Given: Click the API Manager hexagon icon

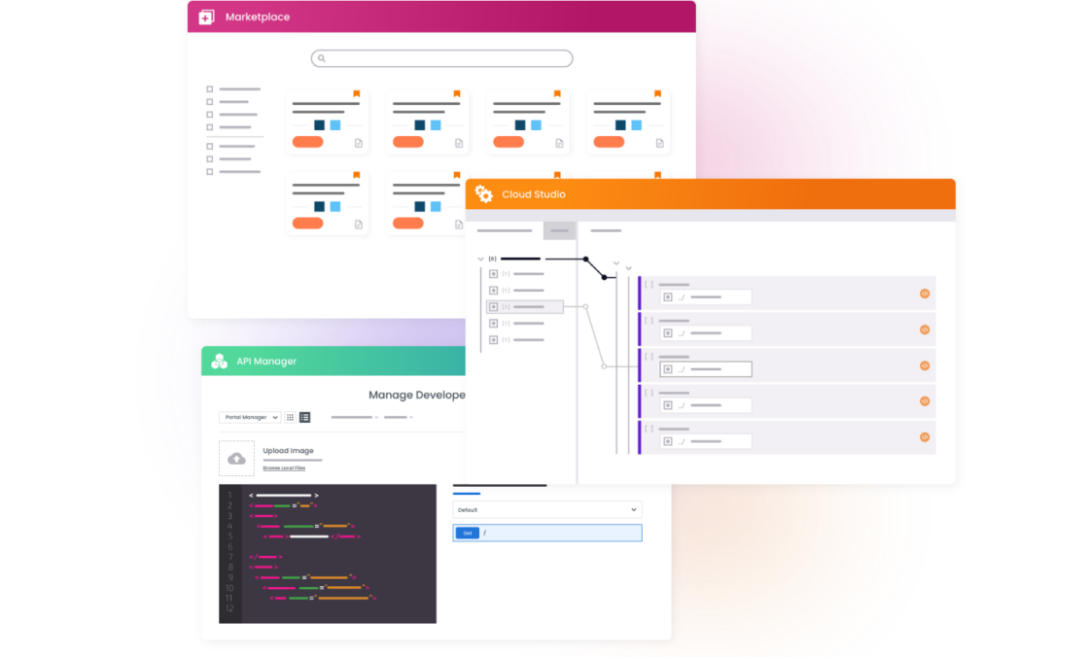Looking at the screenshot, I should click(x=218, y=361).
